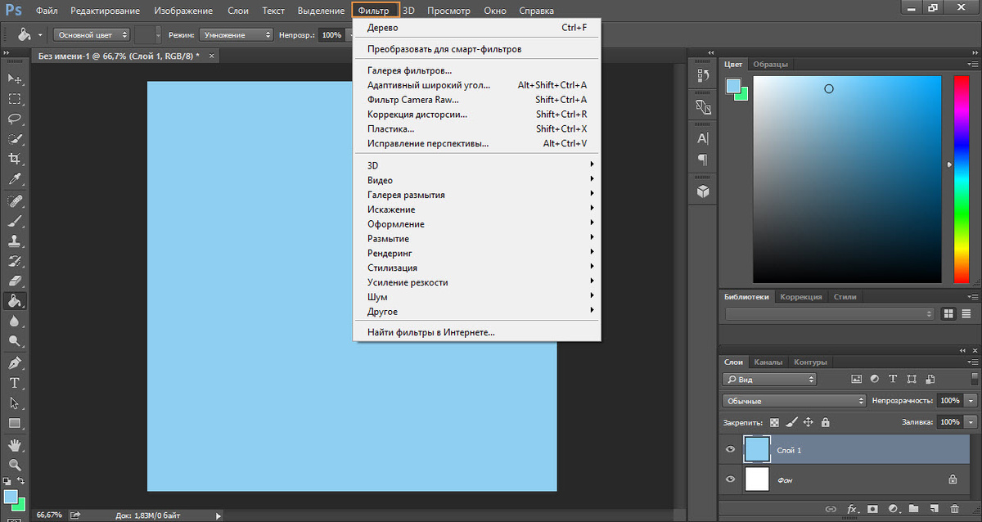
Task: Select the Zoom magnifier tool
Action: (15, 464)
